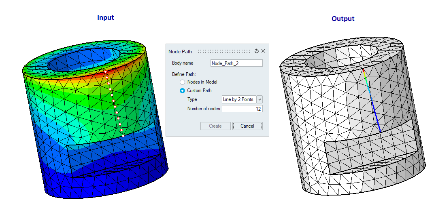Click the Body name input field
The height and width of the screenshot is (206, 434).
236,63
